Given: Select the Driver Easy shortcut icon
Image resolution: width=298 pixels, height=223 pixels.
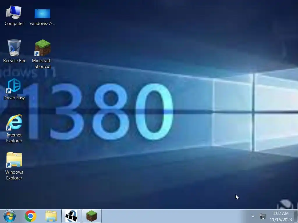Looking at the screenshot, I should [x=14, y=85].
